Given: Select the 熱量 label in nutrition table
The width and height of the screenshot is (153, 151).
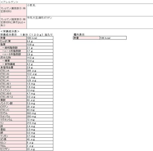Looking at the screenshot, I should pyautogui.click(x=13, y=38).
